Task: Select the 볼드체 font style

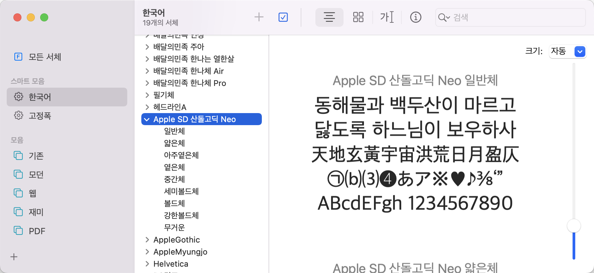Action: pyautogui.click(x=174, y=203)
